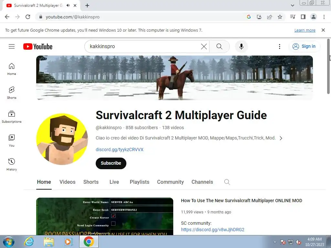Go back with browser back arrow
Viewport: 331px width, 248px height.
7,17
